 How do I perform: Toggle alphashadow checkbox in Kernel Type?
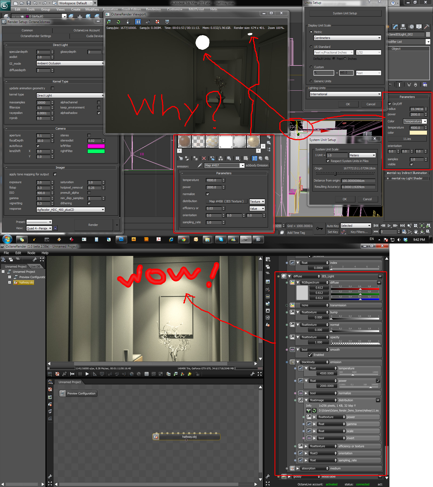tap(99, 113)
